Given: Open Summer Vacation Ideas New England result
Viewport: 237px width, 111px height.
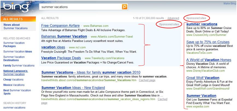Looking at the screenshot, I should coord(73,88).
